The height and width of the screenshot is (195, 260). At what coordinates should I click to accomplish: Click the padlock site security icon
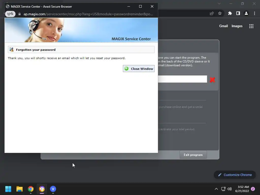[20, 14]
